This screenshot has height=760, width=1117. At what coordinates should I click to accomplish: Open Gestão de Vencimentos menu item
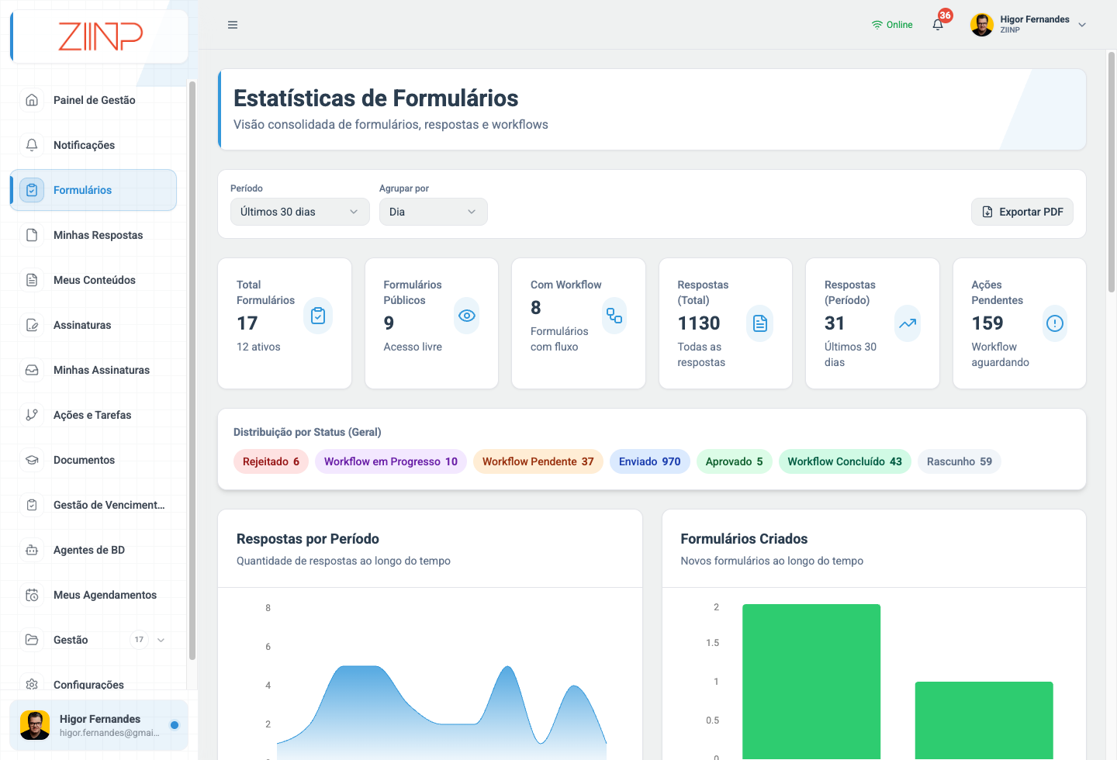click(93, 505)
